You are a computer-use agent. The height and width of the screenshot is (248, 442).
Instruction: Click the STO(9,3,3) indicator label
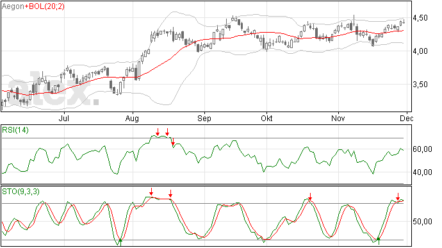[21, 192]
